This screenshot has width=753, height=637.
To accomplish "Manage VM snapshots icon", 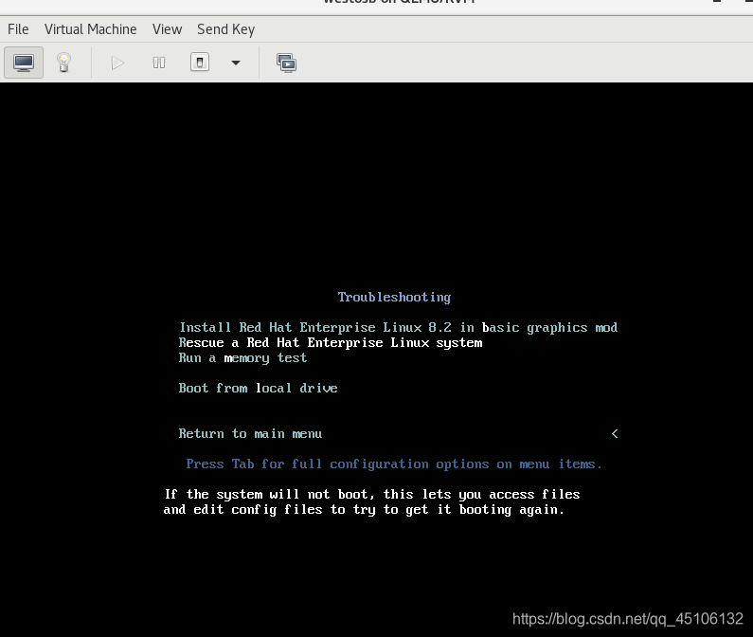I will (x=287, y=63).
